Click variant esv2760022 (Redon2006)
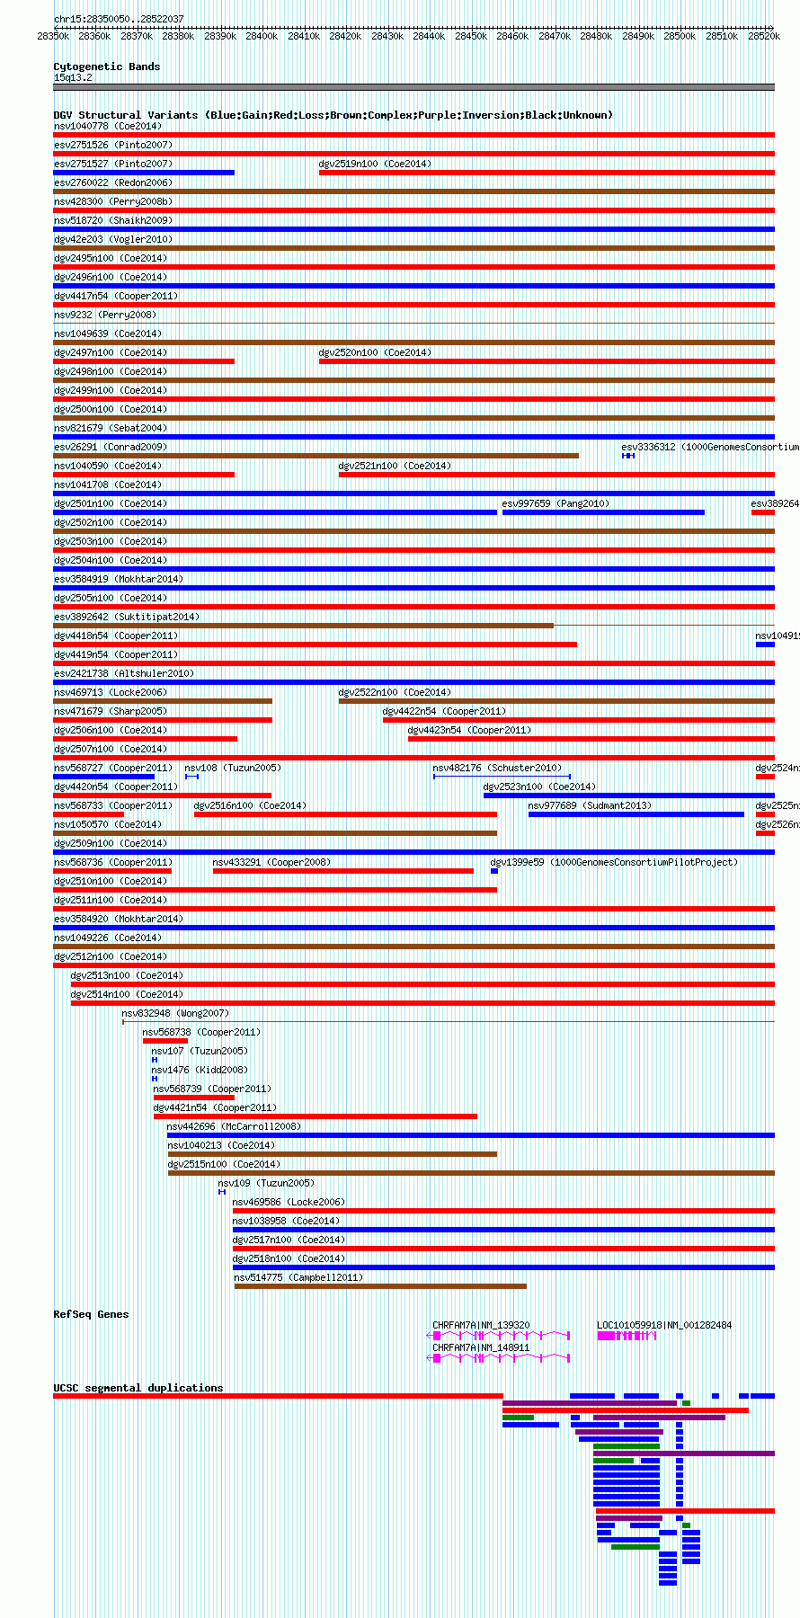 click(113, 183)
